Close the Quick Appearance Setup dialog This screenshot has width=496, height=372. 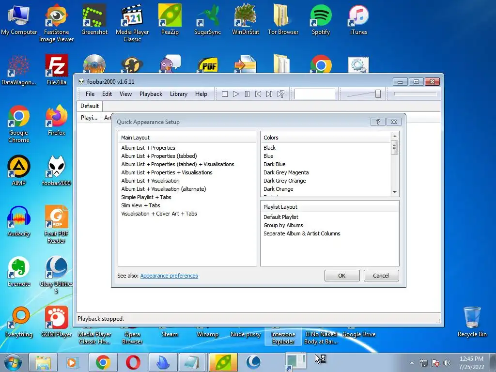(394, 122)
